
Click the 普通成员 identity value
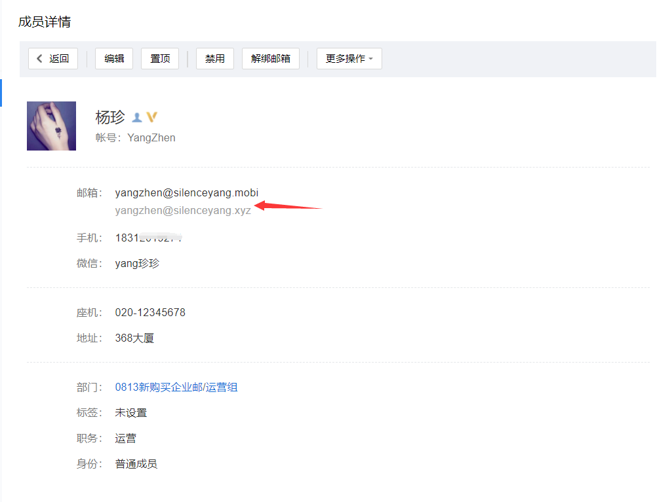(x=136, y=463)
